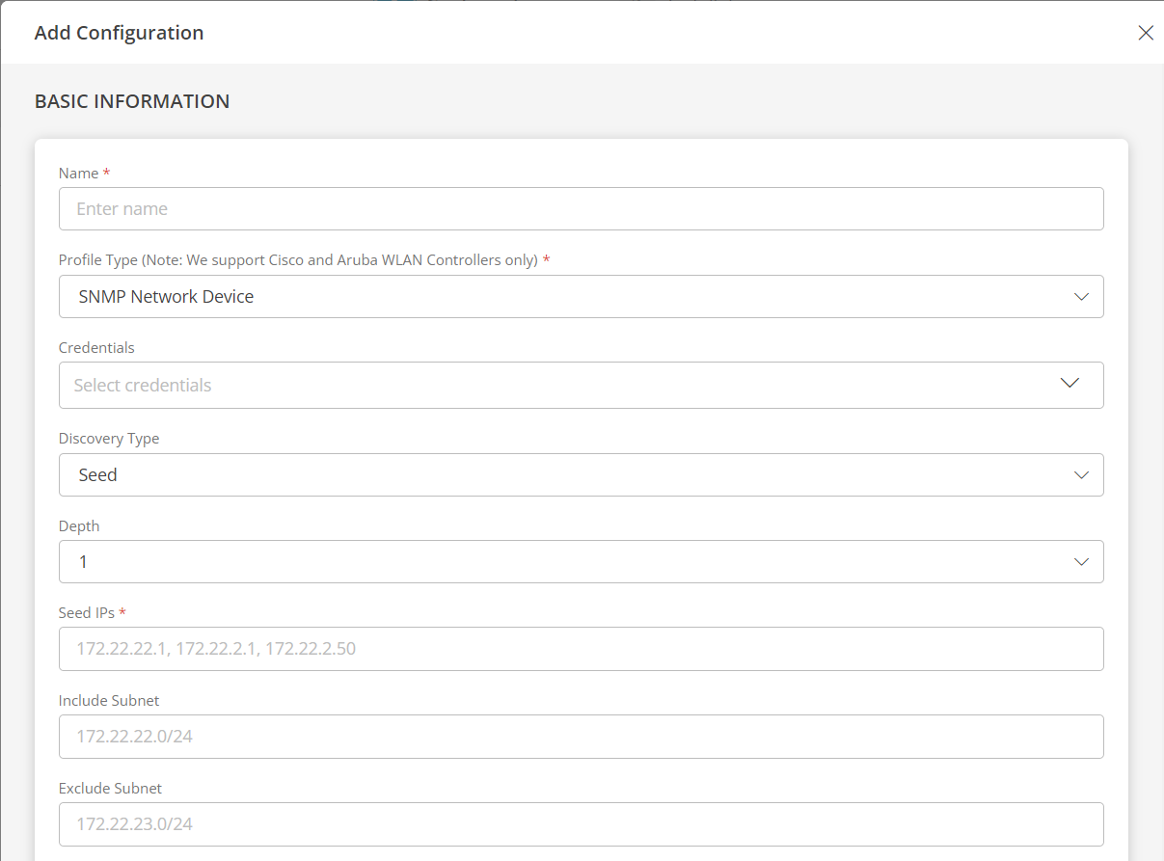Click the Enter name input field
Screen dimensions: 1164x861
(579, 208)
